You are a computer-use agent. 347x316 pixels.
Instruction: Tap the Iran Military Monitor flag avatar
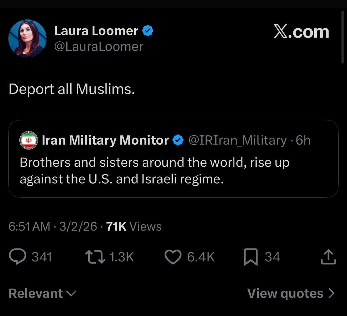point(29,141)
